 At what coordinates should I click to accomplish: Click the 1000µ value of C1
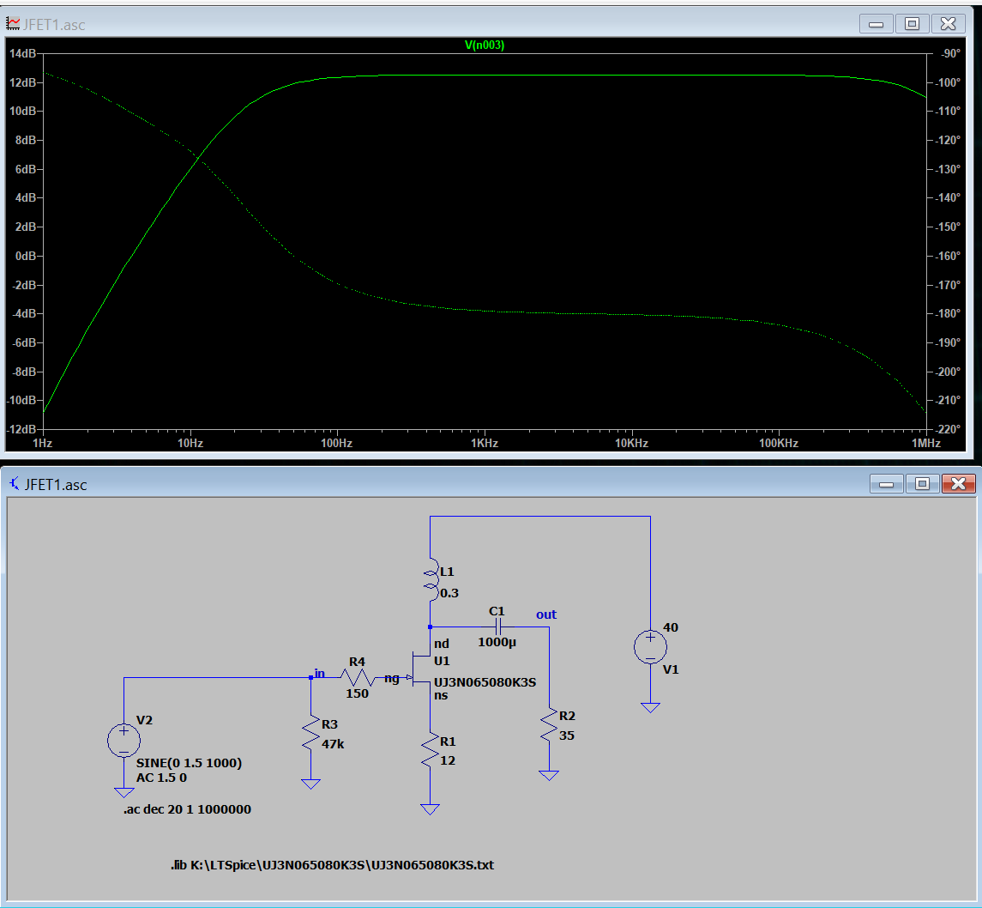497,642
